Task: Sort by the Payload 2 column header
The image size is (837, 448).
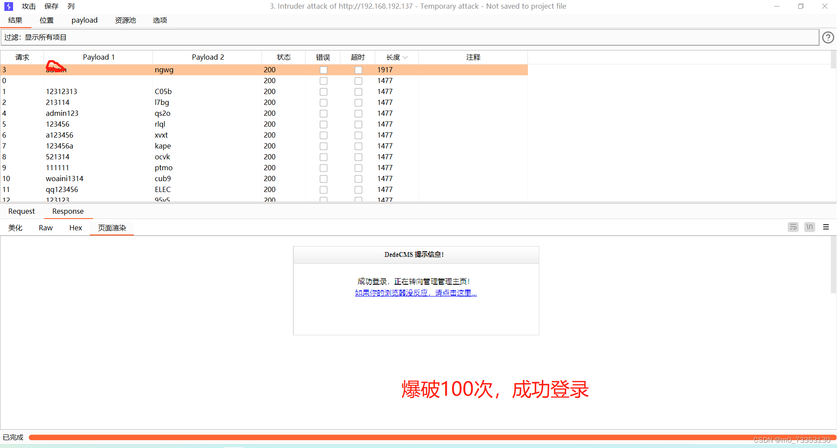Action: (x=208, y=57)
